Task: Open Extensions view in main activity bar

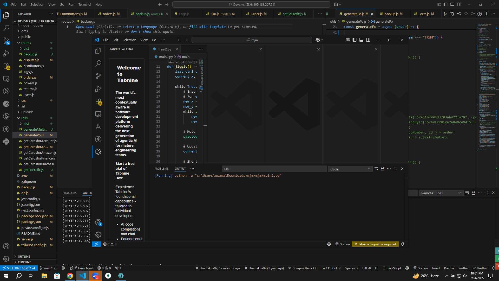Action: (6, 66)
